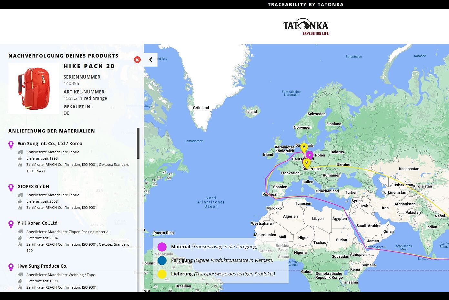
Task: Select the magenta material marker near Polen
Action: pos(310,155)
